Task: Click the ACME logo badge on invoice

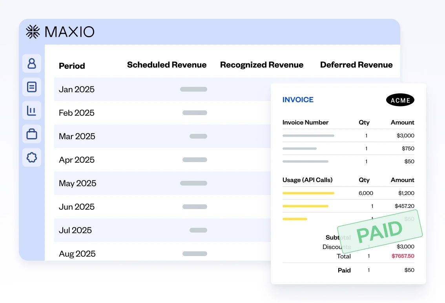Action: [400, 100]
